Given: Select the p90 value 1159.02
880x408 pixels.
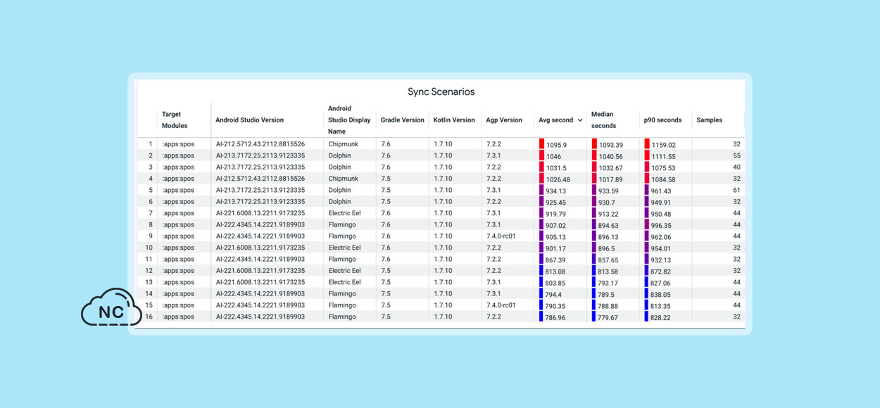Looking at the screenshot, I should [x=664, y=145].
